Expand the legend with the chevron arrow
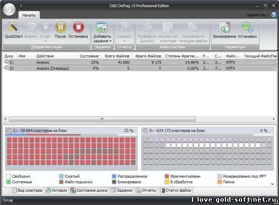This screenshot has width=279, height=205. point(272,184)
